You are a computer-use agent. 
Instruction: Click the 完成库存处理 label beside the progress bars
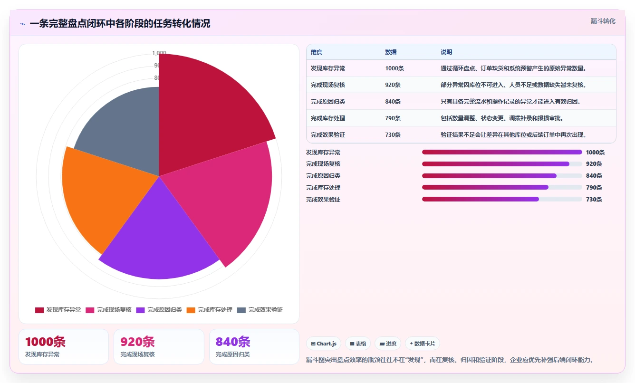tap(323, 188)
